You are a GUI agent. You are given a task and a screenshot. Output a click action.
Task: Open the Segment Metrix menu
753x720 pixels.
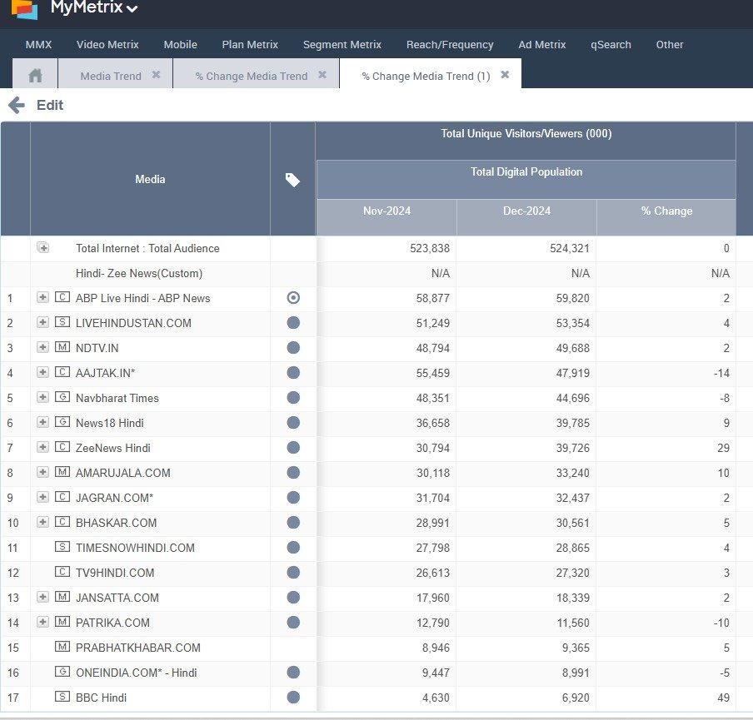342,45
